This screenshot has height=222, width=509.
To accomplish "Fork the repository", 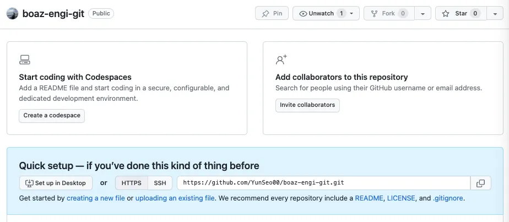I will click(388, 14).
